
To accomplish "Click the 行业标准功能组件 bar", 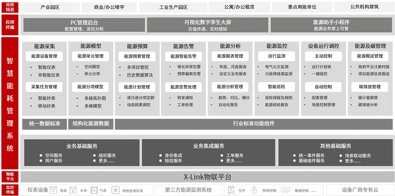I will (253, 124).
